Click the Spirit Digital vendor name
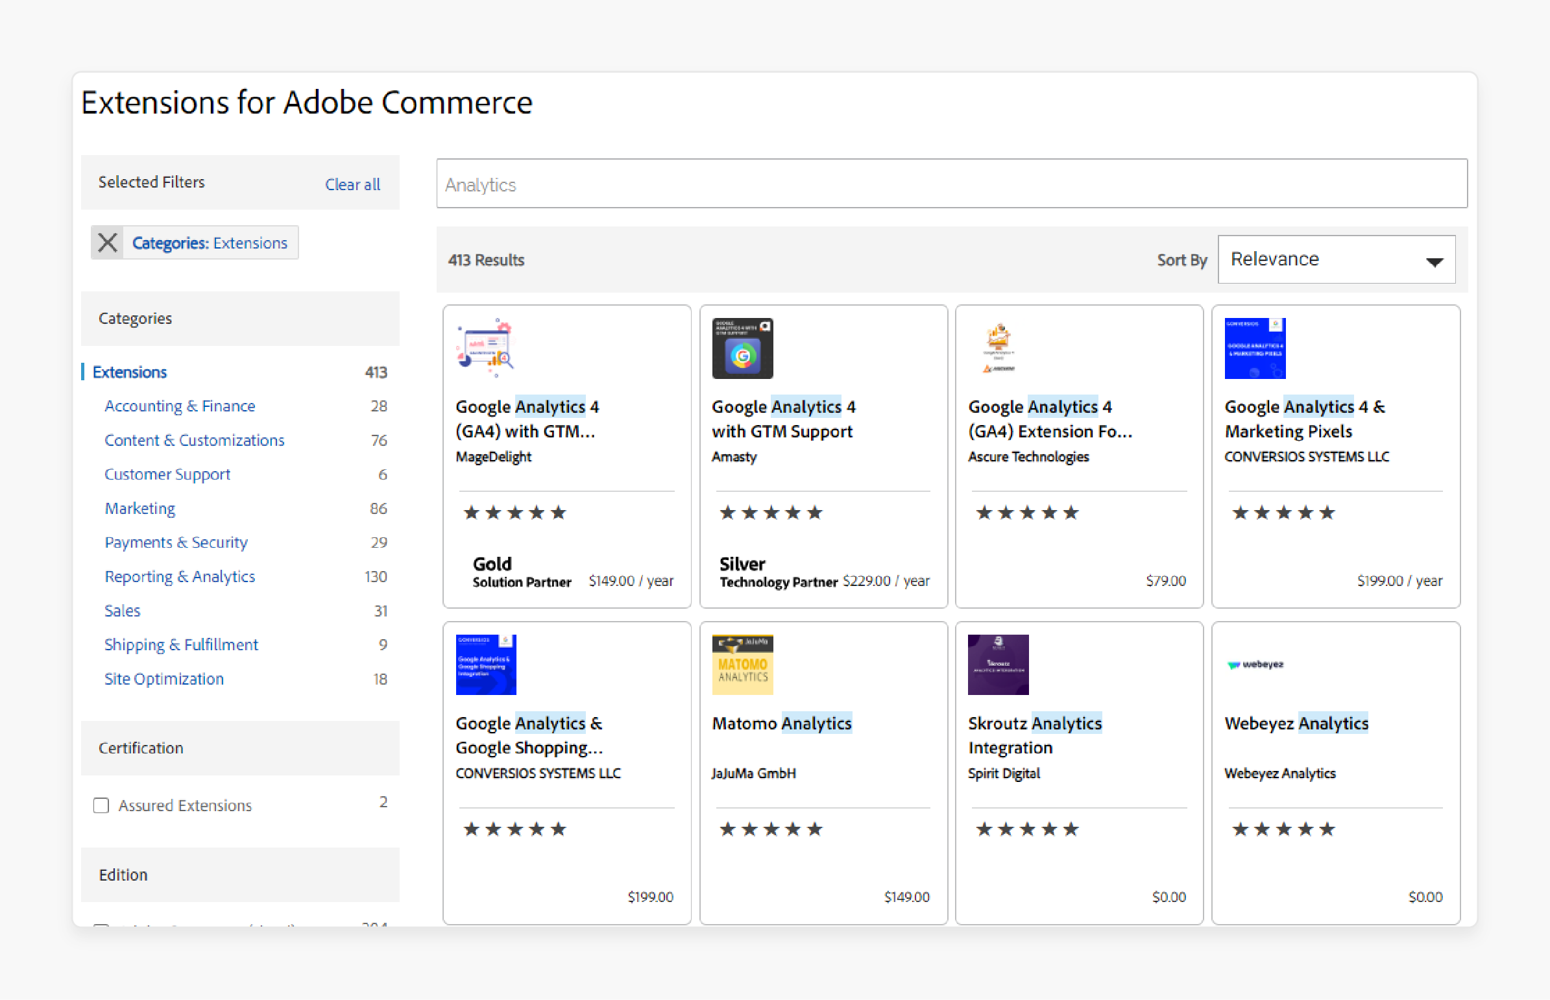The height and width of the screenshot is (1000, 1550). [x=1004, y=774]
